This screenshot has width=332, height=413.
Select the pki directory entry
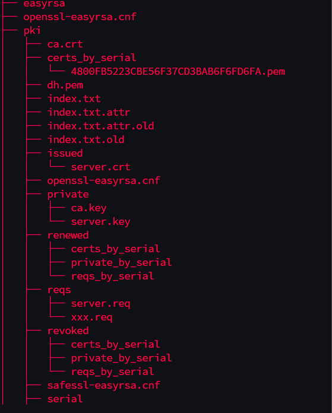click(x=32, y=30)
